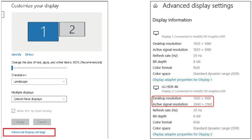Click the LG HDR 4K monitor icon
252x140 pixels.
click(x=156, y=88)
